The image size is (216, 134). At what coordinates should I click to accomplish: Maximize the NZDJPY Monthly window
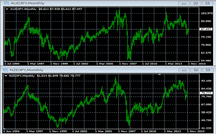coord(196,70)
